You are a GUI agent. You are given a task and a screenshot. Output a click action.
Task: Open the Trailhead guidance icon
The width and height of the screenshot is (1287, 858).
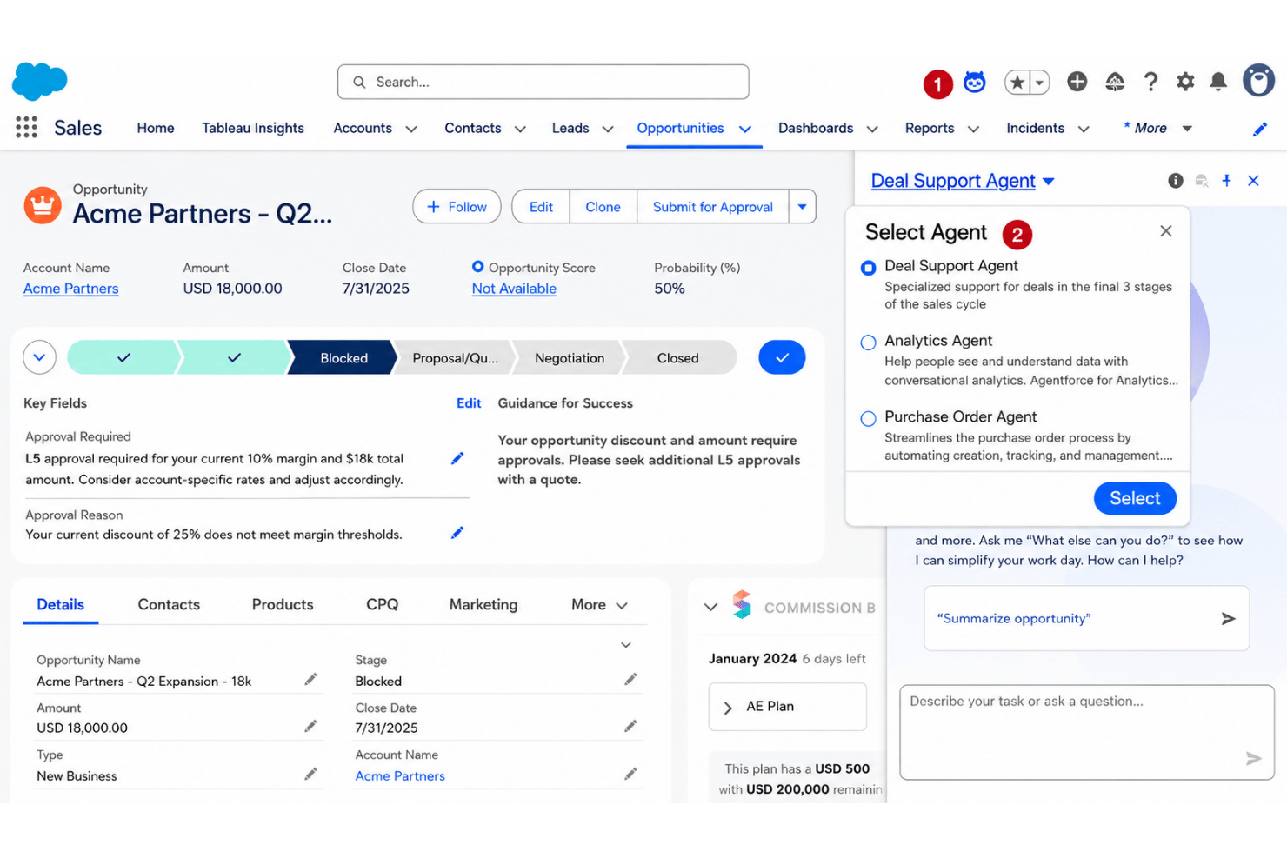(x=1115, y=82)
